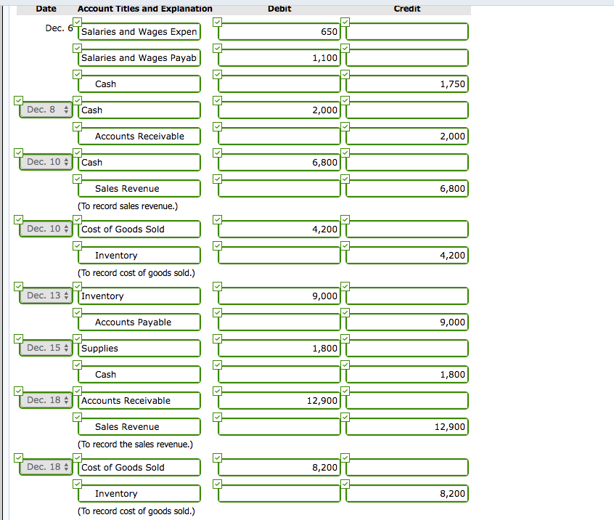Image resolution: width=614 pixels, height=520 pixels.
Task: Click the Dec. 18 Sales Revenue account field
Action: (139, 427)
